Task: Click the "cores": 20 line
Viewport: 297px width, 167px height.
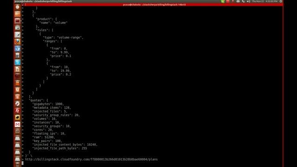Action: (x=43, y=130)
